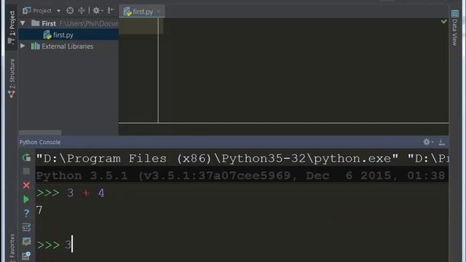Click the python.exe path line
The image size is (466, 262).
pyautogui.click(x=242, y=159)
